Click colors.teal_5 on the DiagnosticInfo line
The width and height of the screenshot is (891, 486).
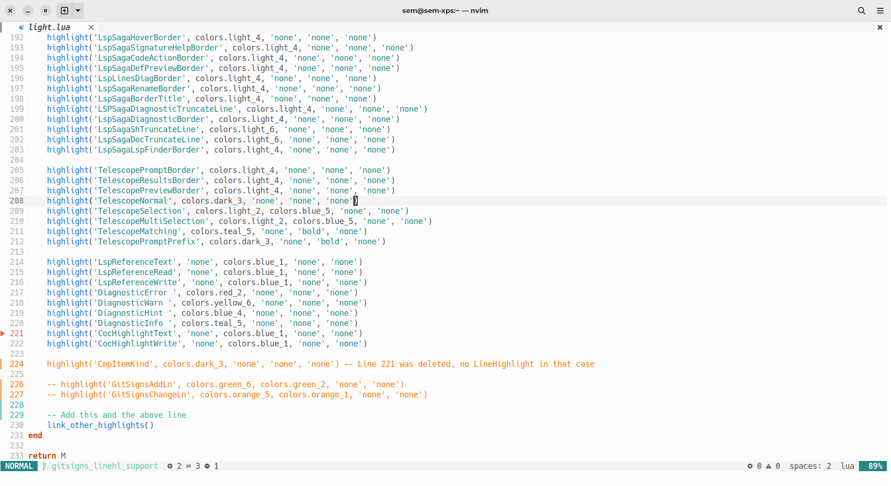click(x=212, y=323)
